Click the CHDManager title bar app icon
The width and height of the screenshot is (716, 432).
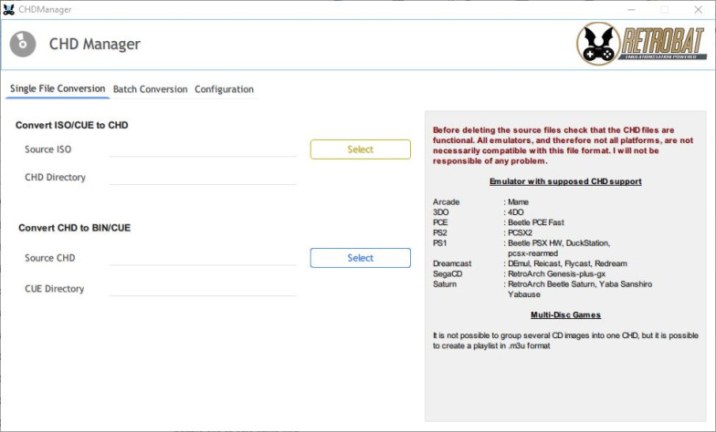click(9, 9)
